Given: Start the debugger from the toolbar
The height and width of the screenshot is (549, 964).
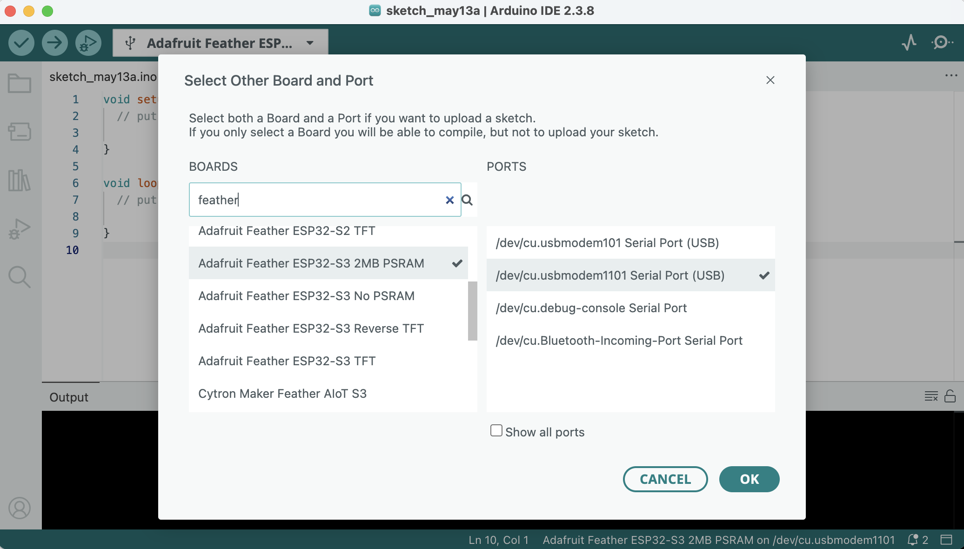Looking at the screenshot, I should 88,43.
